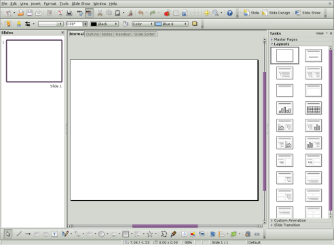Select the Ellipse tool
The height and width of the screenshot is (245, 334).
click(x=45, y=234)
